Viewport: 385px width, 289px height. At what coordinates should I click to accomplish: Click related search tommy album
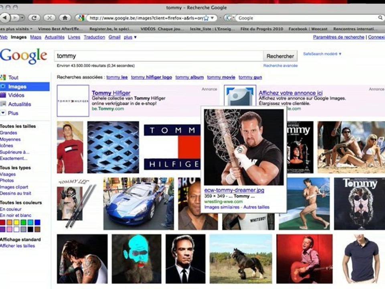(x=189, y=77)
